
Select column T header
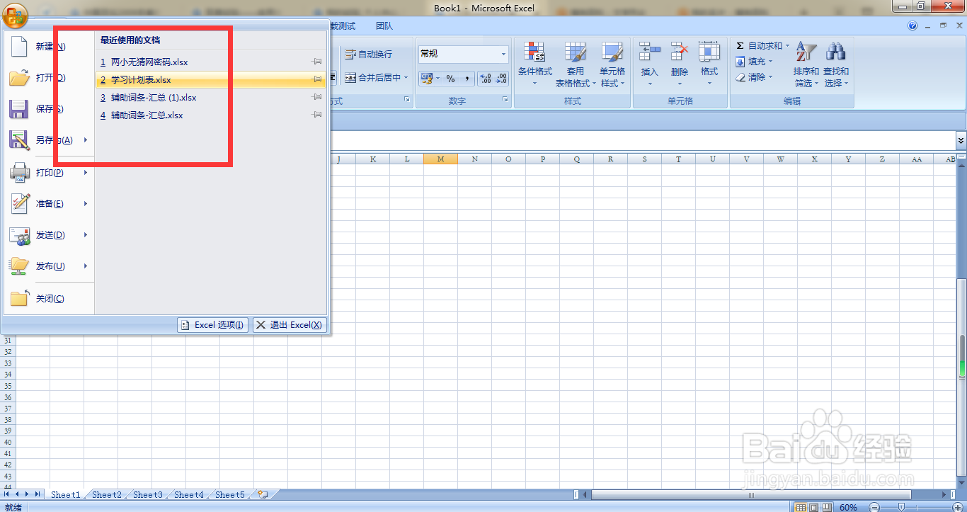point(678,159)
